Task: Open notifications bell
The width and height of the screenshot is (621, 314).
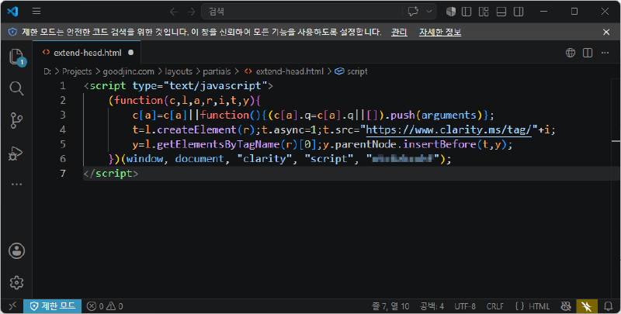Action: pyautogui.click(x=609, y=306)
